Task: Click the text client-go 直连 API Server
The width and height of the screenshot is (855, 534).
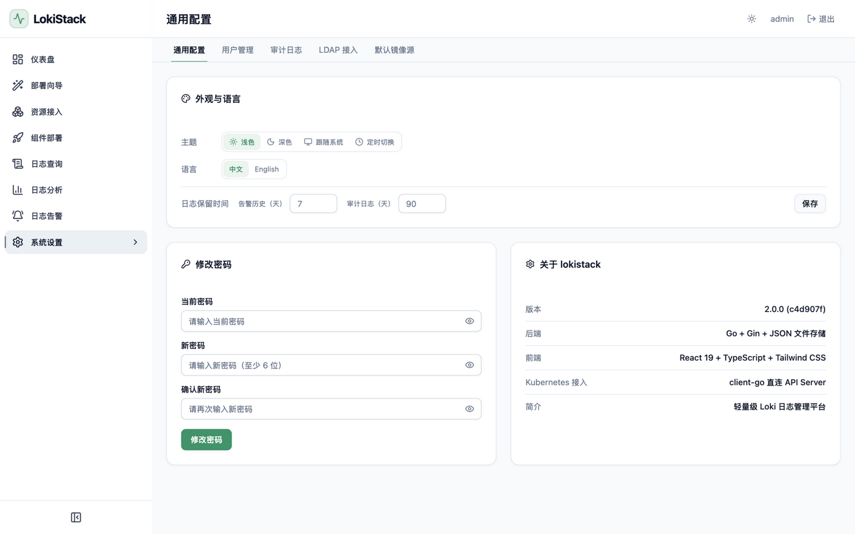Action: [x=777, y=382]
